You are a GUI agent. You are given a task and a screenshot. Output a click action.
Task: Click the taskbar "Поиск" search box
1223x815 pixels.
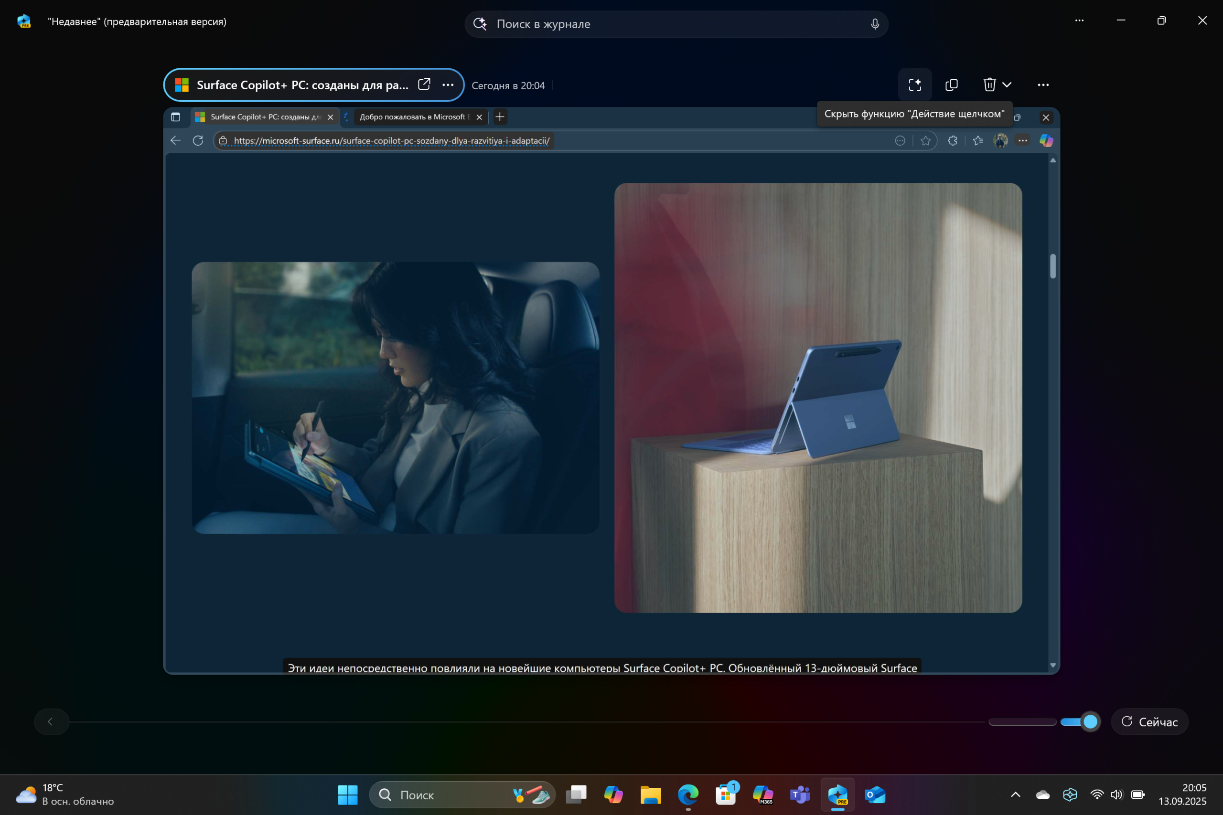462,795
